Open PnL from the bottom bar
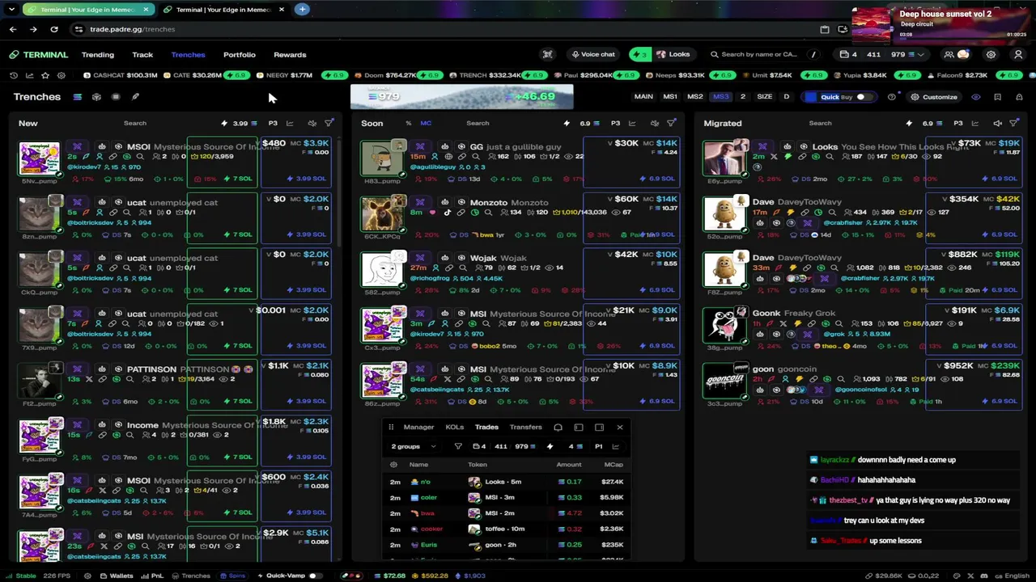 pyautogui.click(x=151, y=576)
